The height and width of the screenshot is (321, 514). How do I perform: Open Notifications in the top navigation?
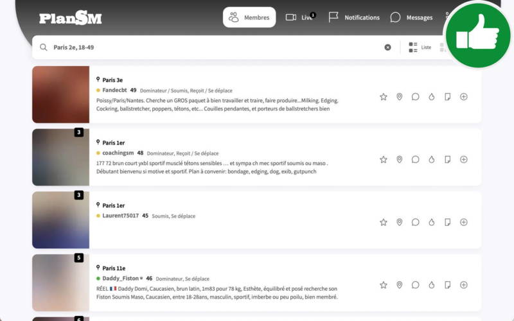click(354, 17)
